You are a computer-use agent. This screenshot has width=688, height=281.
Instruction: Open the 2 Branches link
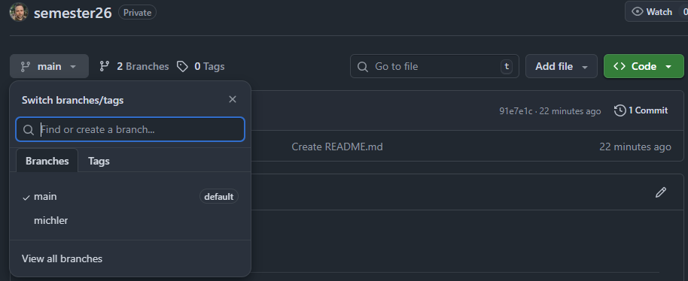pos(134,66)
